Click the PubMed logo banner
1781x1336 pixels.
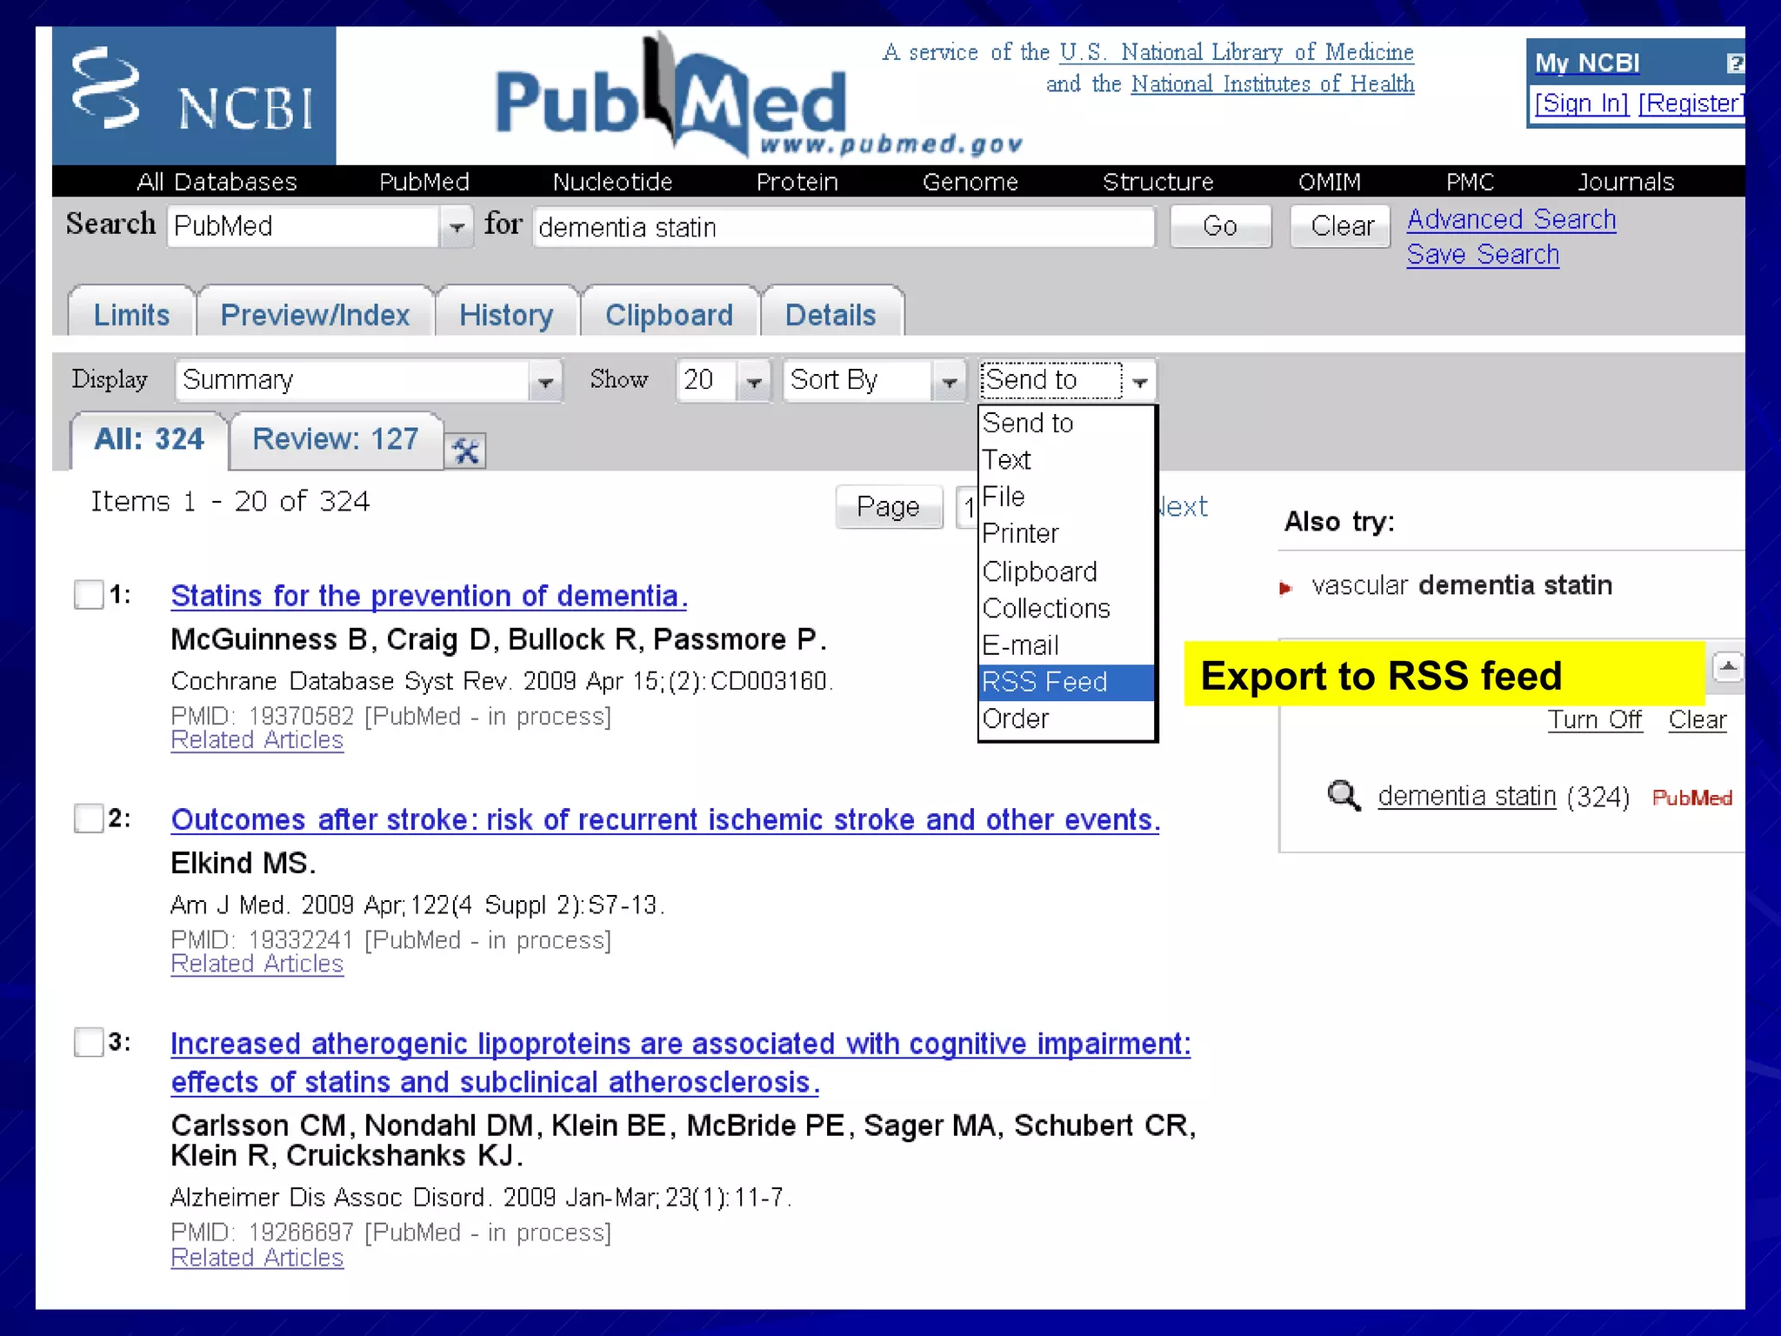click(758, 97)
